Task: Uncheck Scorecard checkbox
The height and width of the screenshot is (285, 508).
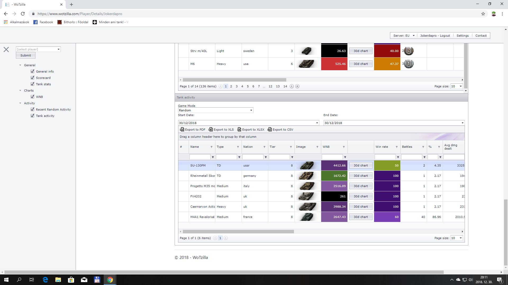Action: (33, 78)
